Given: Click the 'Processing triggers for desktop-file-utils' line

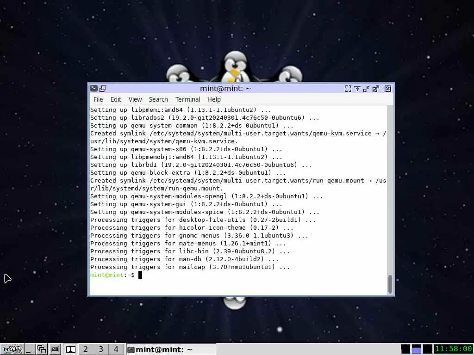Looking at the screenshot, I should click(203, 220).
